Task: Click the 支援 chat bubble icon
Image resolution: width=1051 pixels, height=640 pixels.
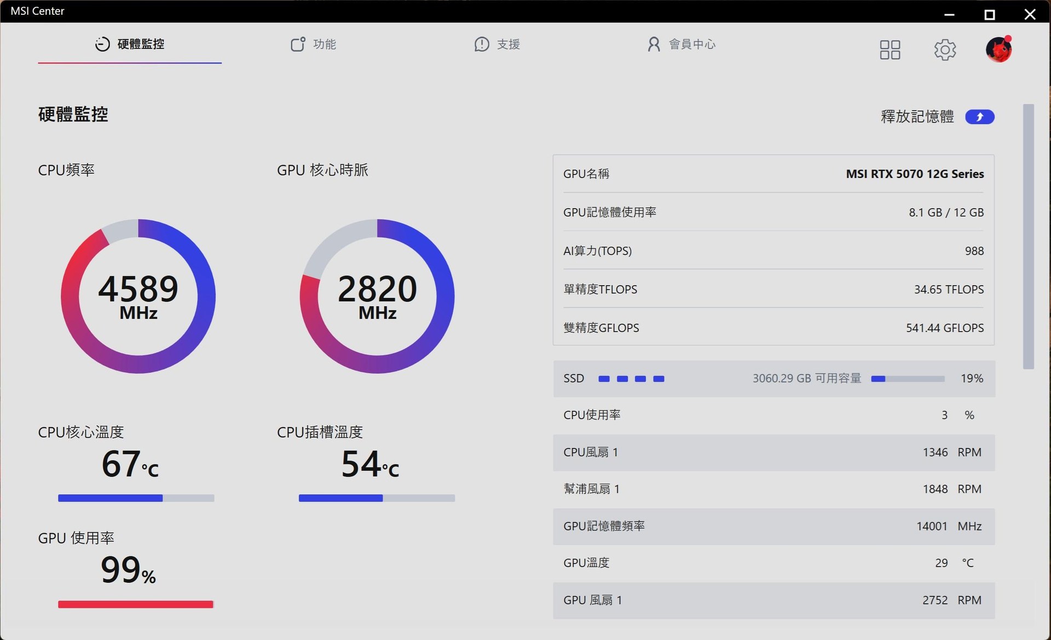Action: 482,44
